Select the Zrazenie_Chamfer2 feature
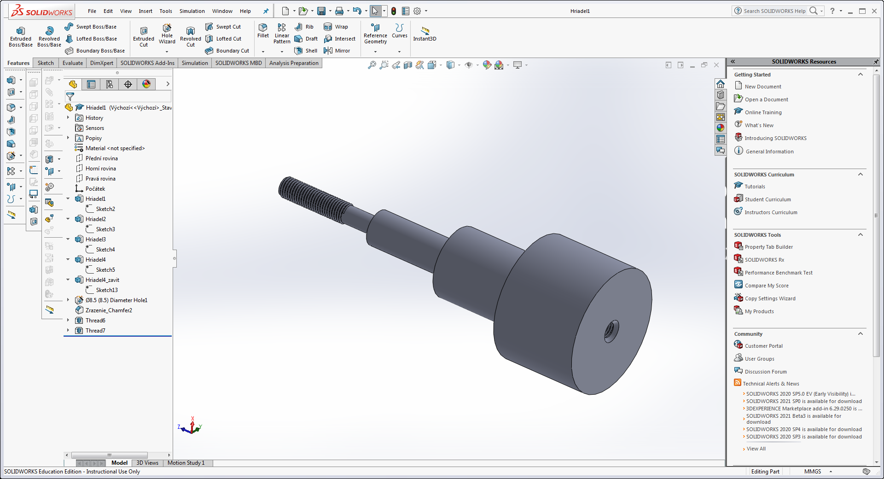Image resolution: width=884 pixels, height=479 pixels. tap(109, 310)
